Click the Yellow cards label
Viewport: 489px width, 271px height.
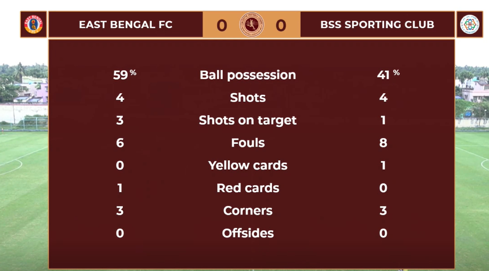(248, 166)
